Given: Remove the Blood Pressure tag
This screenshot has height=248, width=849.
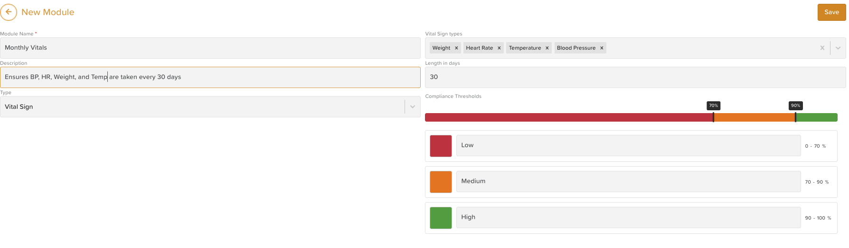Looking at the screenshot, I should pyautogui.click(x=602, y=48).
